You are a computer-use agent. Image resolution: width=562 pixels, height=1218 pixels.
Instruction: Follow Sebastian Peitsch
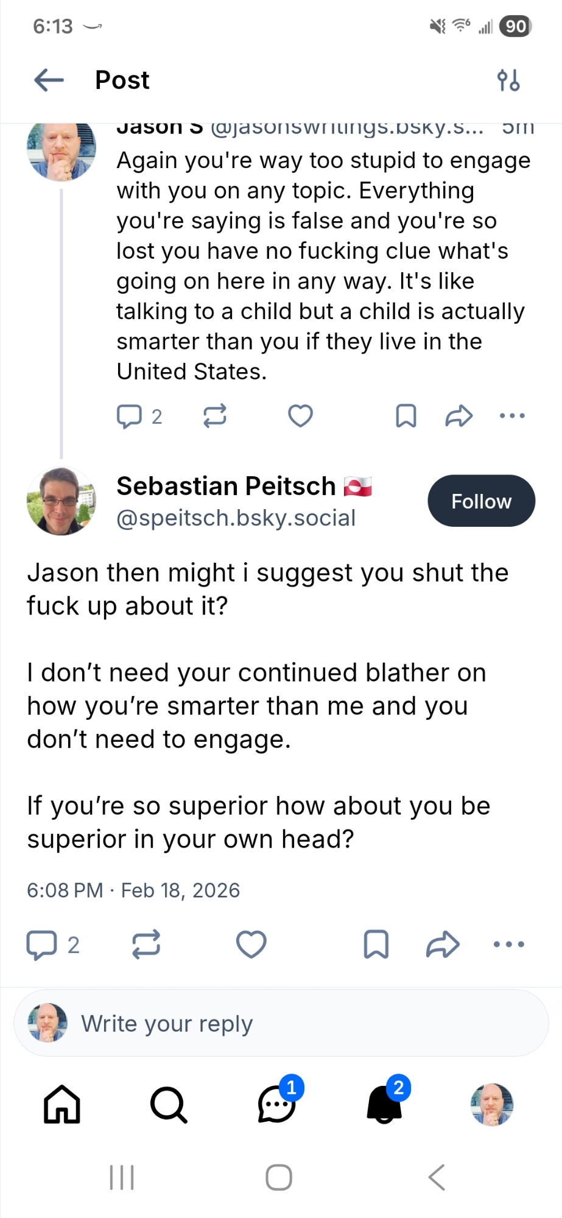tap(481, 501)
